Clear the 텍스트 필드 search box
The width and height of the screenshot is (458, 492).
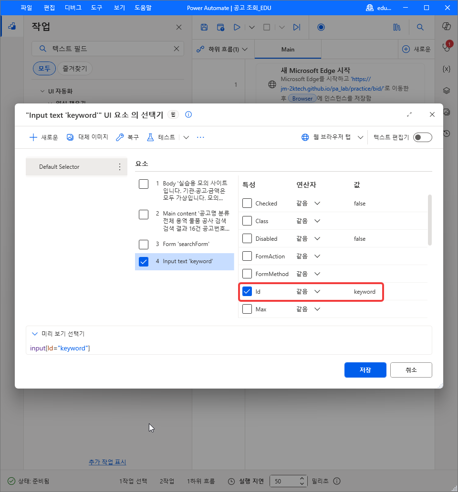[x=177, y=49]
